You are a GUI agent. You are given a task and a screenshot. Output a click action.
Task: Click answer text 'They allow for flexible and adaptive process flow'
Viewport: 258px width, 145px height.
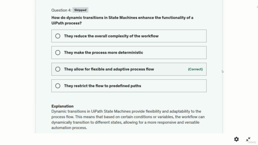coord(109,69)
